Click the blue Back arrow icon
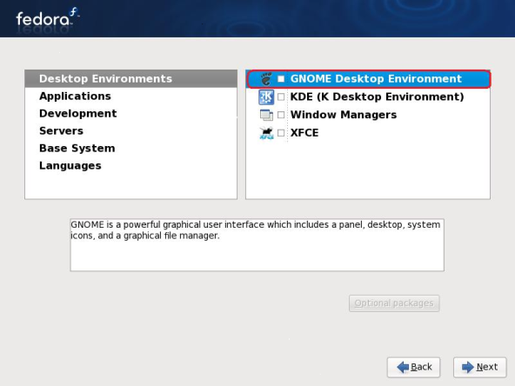Screen dimensions: 515x386 pyautogui.click(x=403, y=367)
